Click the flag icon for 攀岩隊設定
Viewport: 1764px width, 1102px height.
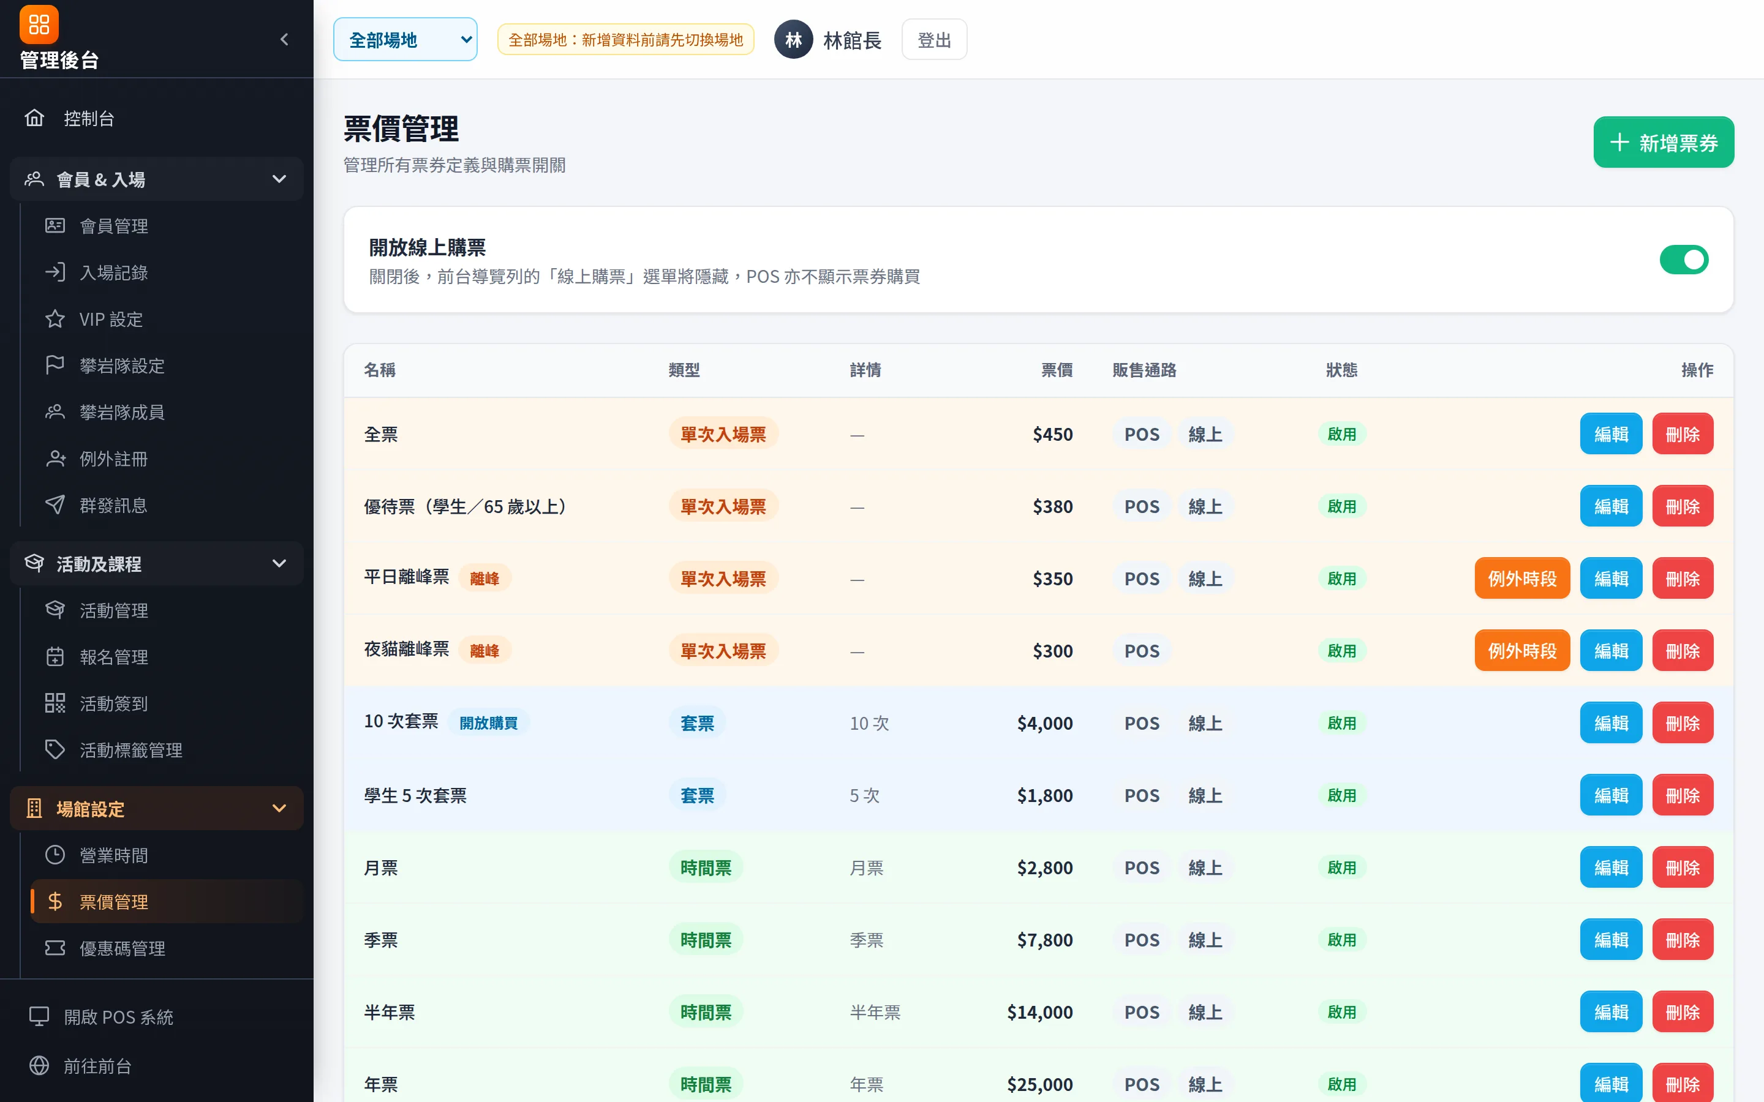(x=55, y=365)
